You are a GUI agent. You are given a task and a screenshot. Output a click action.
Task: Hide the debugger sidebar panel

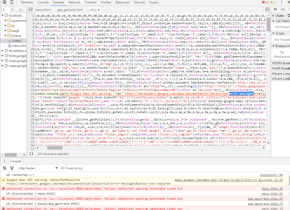pyautogui.click(x=268, y=10)
